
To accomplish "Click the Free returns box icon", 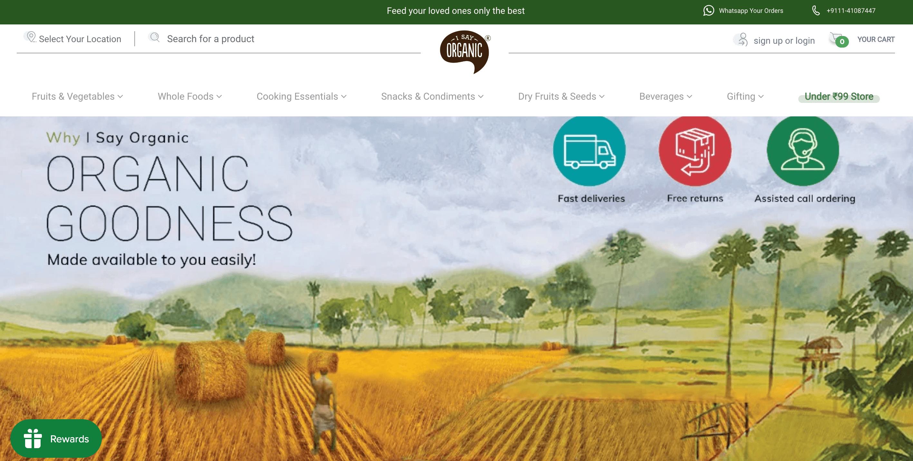I will coord(695,150).
